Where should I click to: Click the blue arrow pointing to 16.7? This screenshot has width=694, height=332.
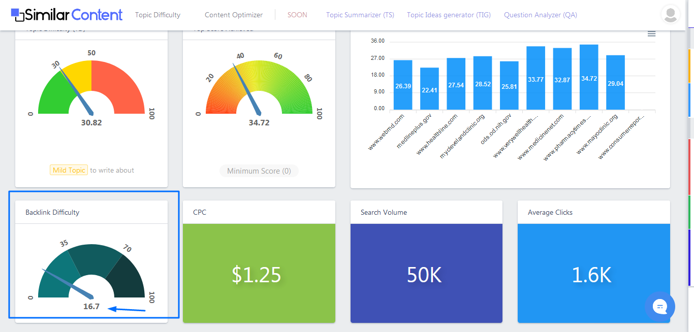[x=128, y=308]
